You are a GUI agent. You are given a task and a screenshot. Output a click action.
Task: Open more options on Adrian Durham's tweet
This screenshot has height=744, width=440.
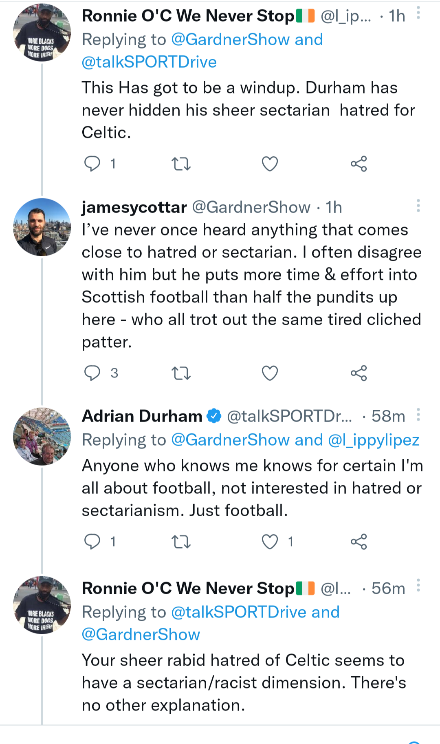418,415
